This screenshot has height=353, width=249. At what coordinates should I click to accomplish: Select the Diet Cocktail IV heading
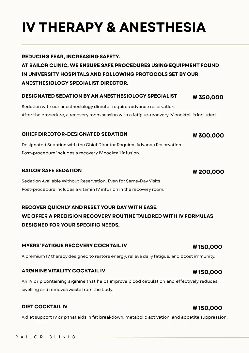click(x=45, y=307)
